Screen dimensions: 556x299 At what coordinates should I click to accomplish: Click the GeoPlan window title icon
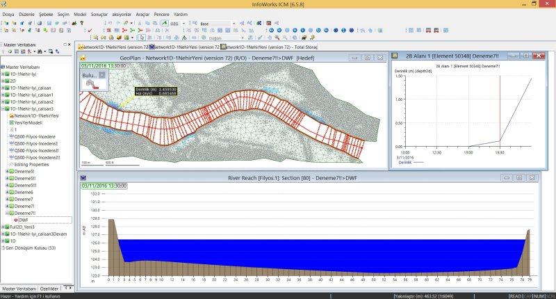pos(83,57)
